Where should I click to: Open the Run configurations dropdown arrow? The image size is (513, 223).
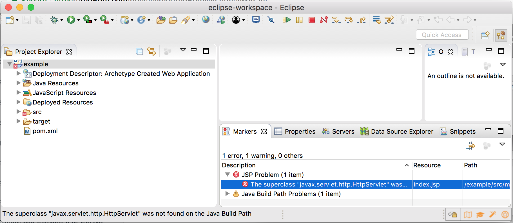[x=78, y=20]
